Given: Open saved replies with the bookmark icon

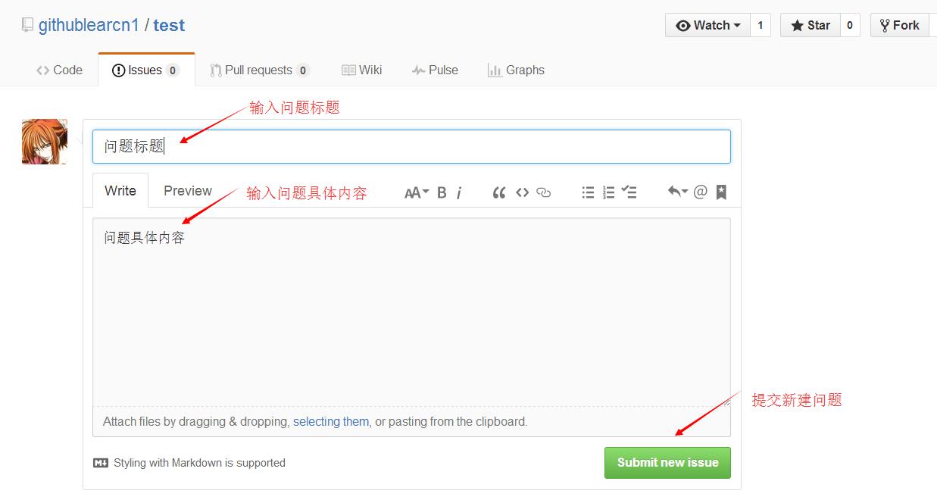Looking at the screenshot, I should 720,192.
